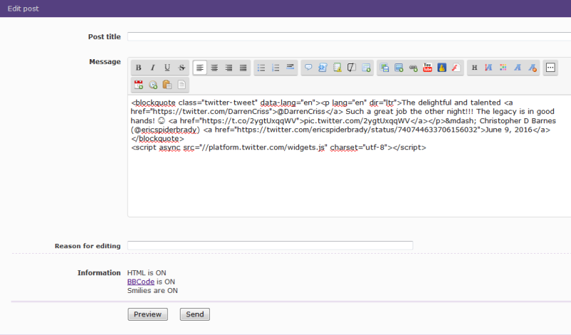Toggle bold formatting

point(138,68)
